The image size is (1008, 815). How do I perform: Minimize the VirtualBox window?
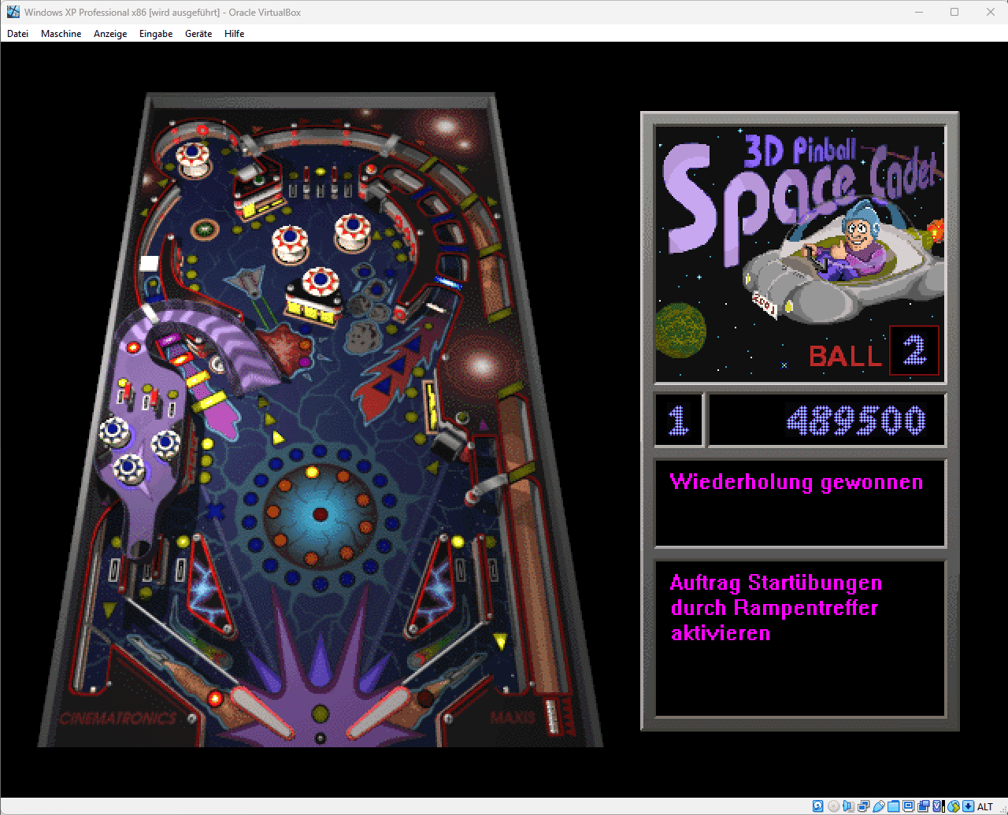pyautogui.click(x=918, y=12)
